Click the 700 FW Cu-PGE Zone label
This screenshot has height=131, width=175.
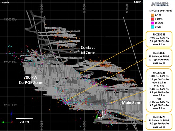[x=31, y=80]
